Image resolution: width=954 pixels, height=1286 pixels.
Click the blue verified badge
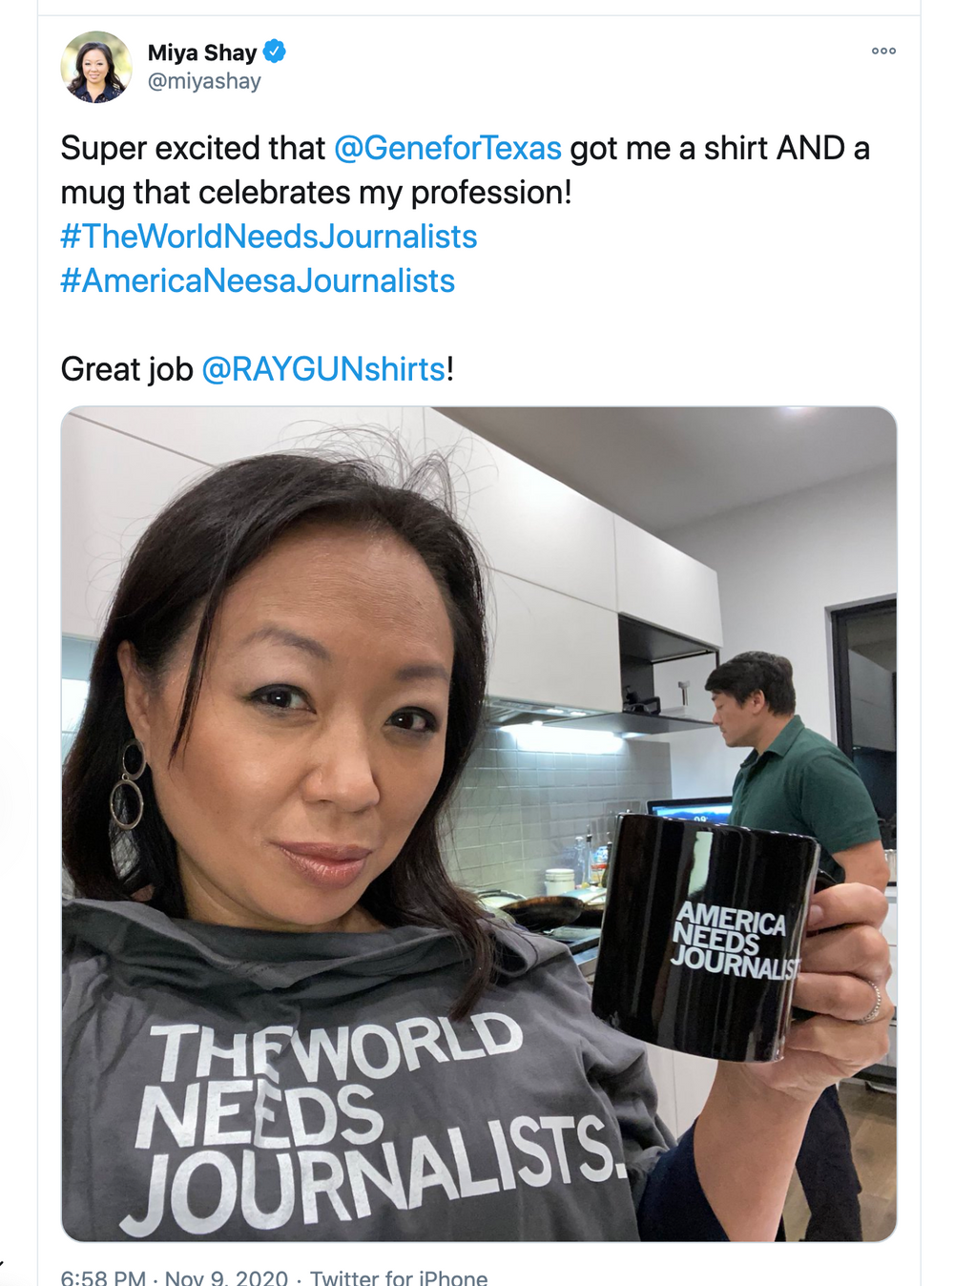(275, 52)
